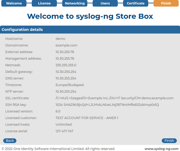Click the NTP server: label

14,92
